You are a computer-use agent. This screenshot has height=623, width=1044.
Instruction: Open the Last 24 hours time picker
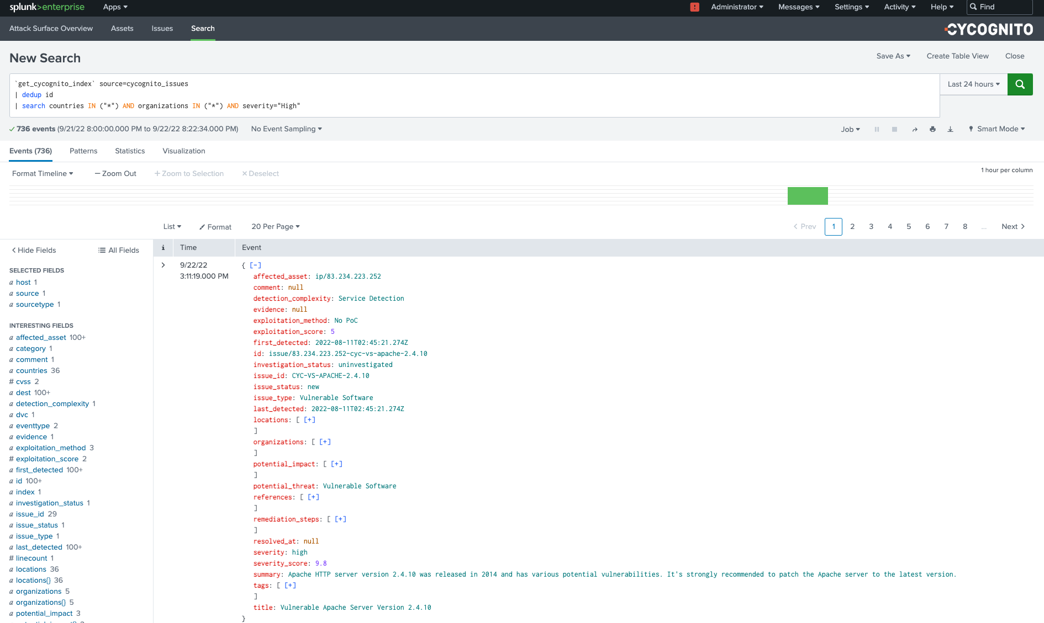click(973, 84)
